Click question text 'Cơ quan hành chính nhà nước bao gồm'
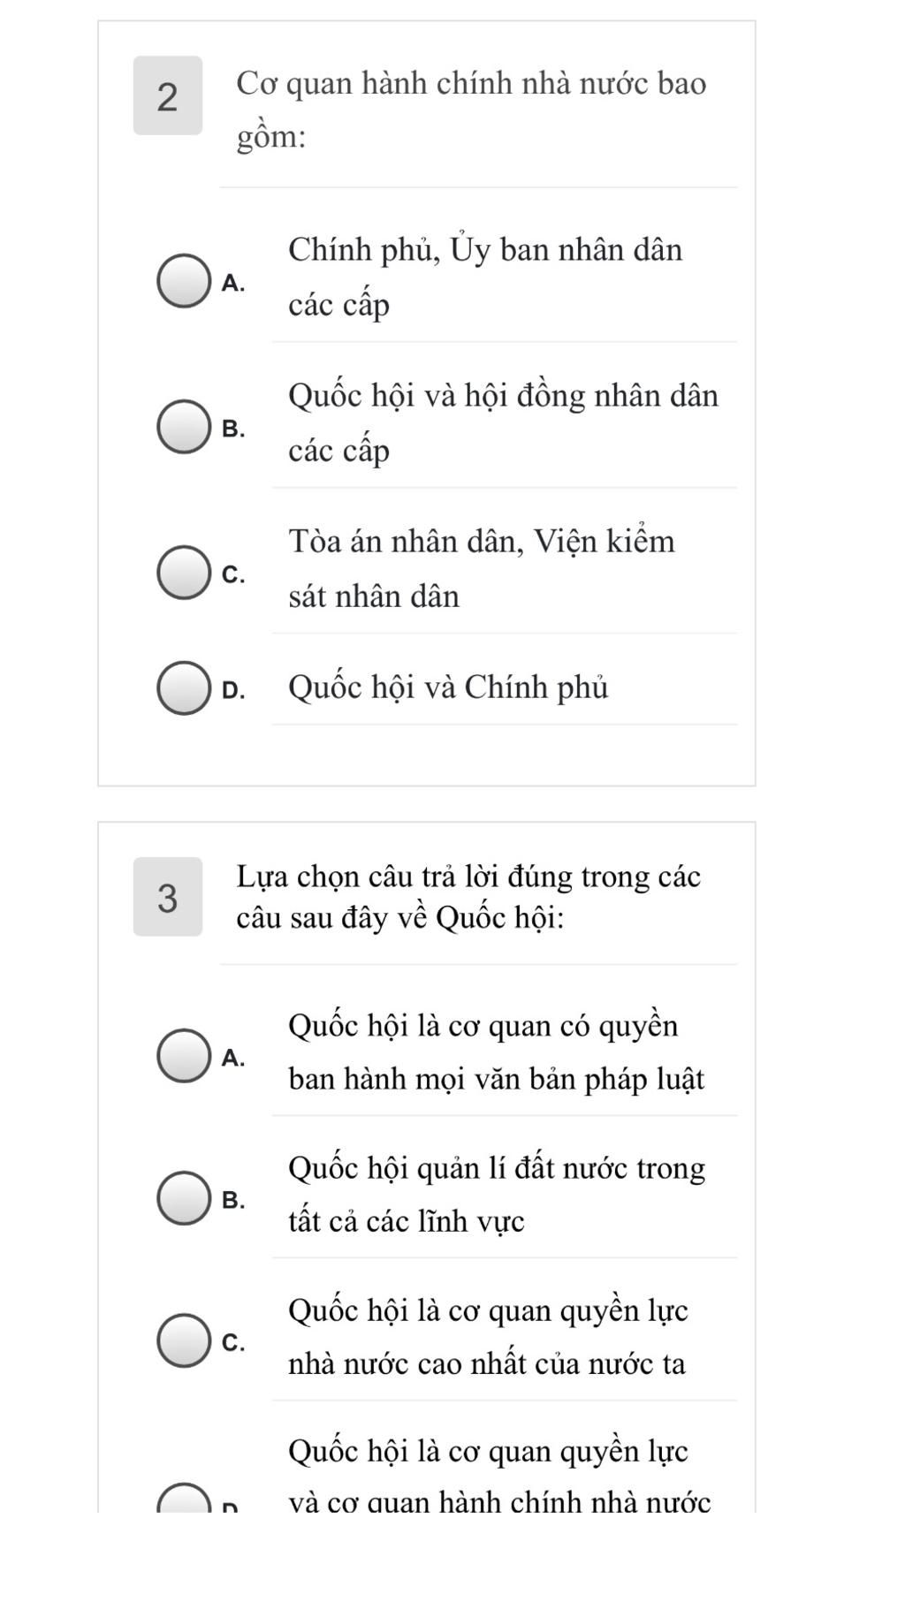Image resolution: width=905 pixels, height=1617 pixels. (470, 109)
